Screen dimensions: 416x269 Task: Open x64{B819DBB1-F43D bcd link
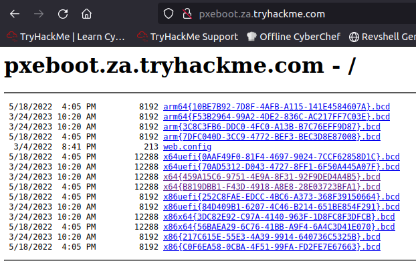pyautogui.click(x=272, y=187)
